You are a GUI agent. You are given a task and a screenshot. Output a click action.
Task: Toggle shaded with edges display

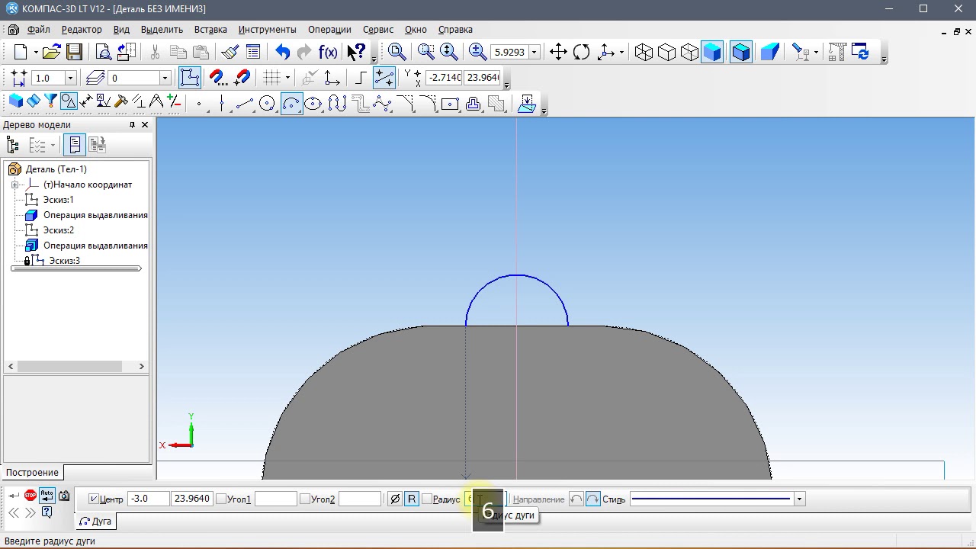(741, 52)
